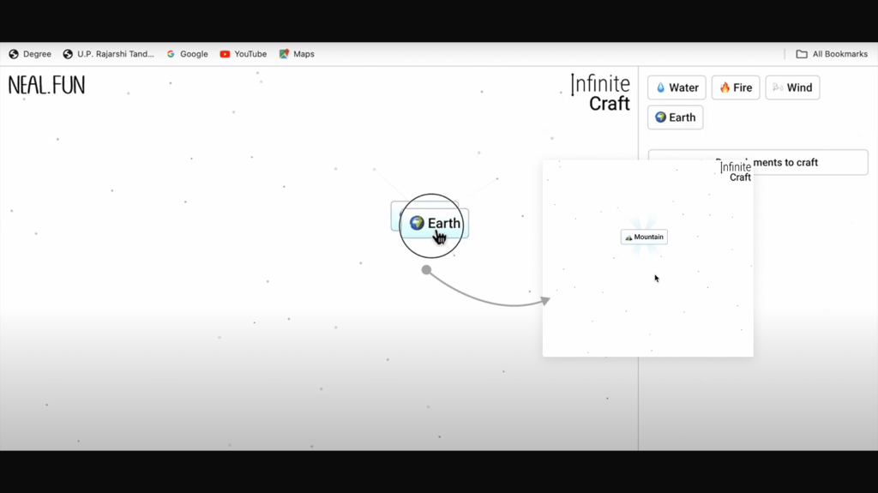This screenshot has height=493, width=878.
Task: Click the small Infinite Craft logo in preview
Action: point(735,171)
